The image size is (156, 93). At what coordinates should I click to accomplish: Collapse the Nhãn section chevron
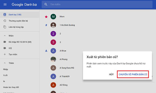5,36
